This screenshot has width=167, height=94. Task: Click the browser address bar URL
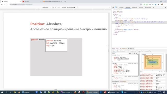pyautogui.click(x=22, y=4)
